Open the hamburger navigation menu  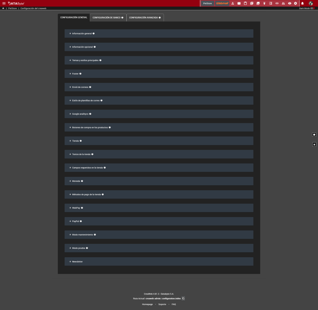click(x=4, y=3)
